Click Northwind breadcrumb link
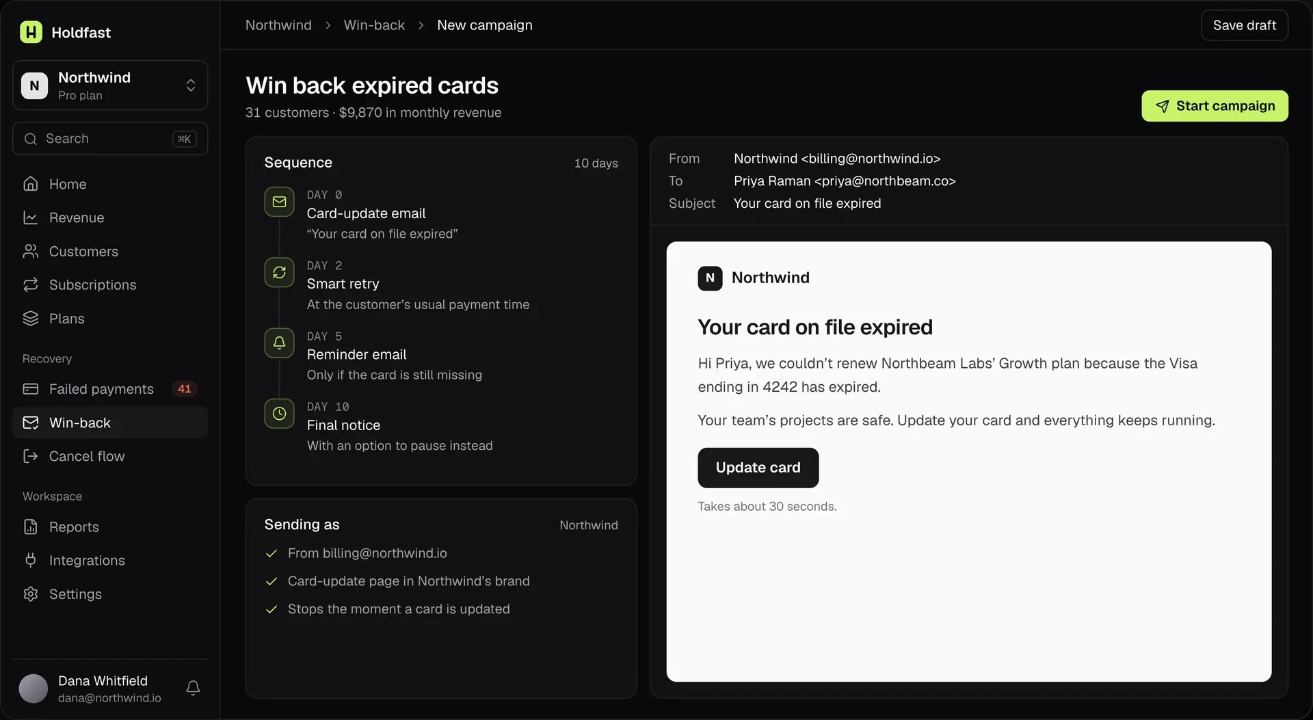 (x=278, y=25)
